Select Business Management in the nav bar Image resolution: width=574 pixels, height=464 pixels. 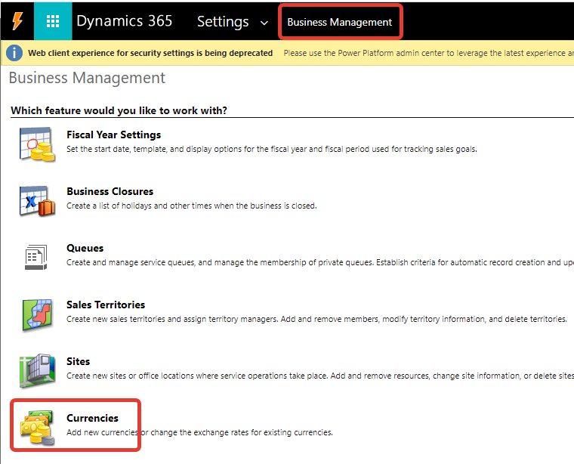pos(339,22)
